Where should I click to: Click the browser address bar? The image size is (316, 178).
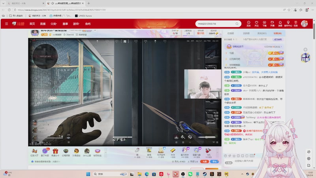147,9
